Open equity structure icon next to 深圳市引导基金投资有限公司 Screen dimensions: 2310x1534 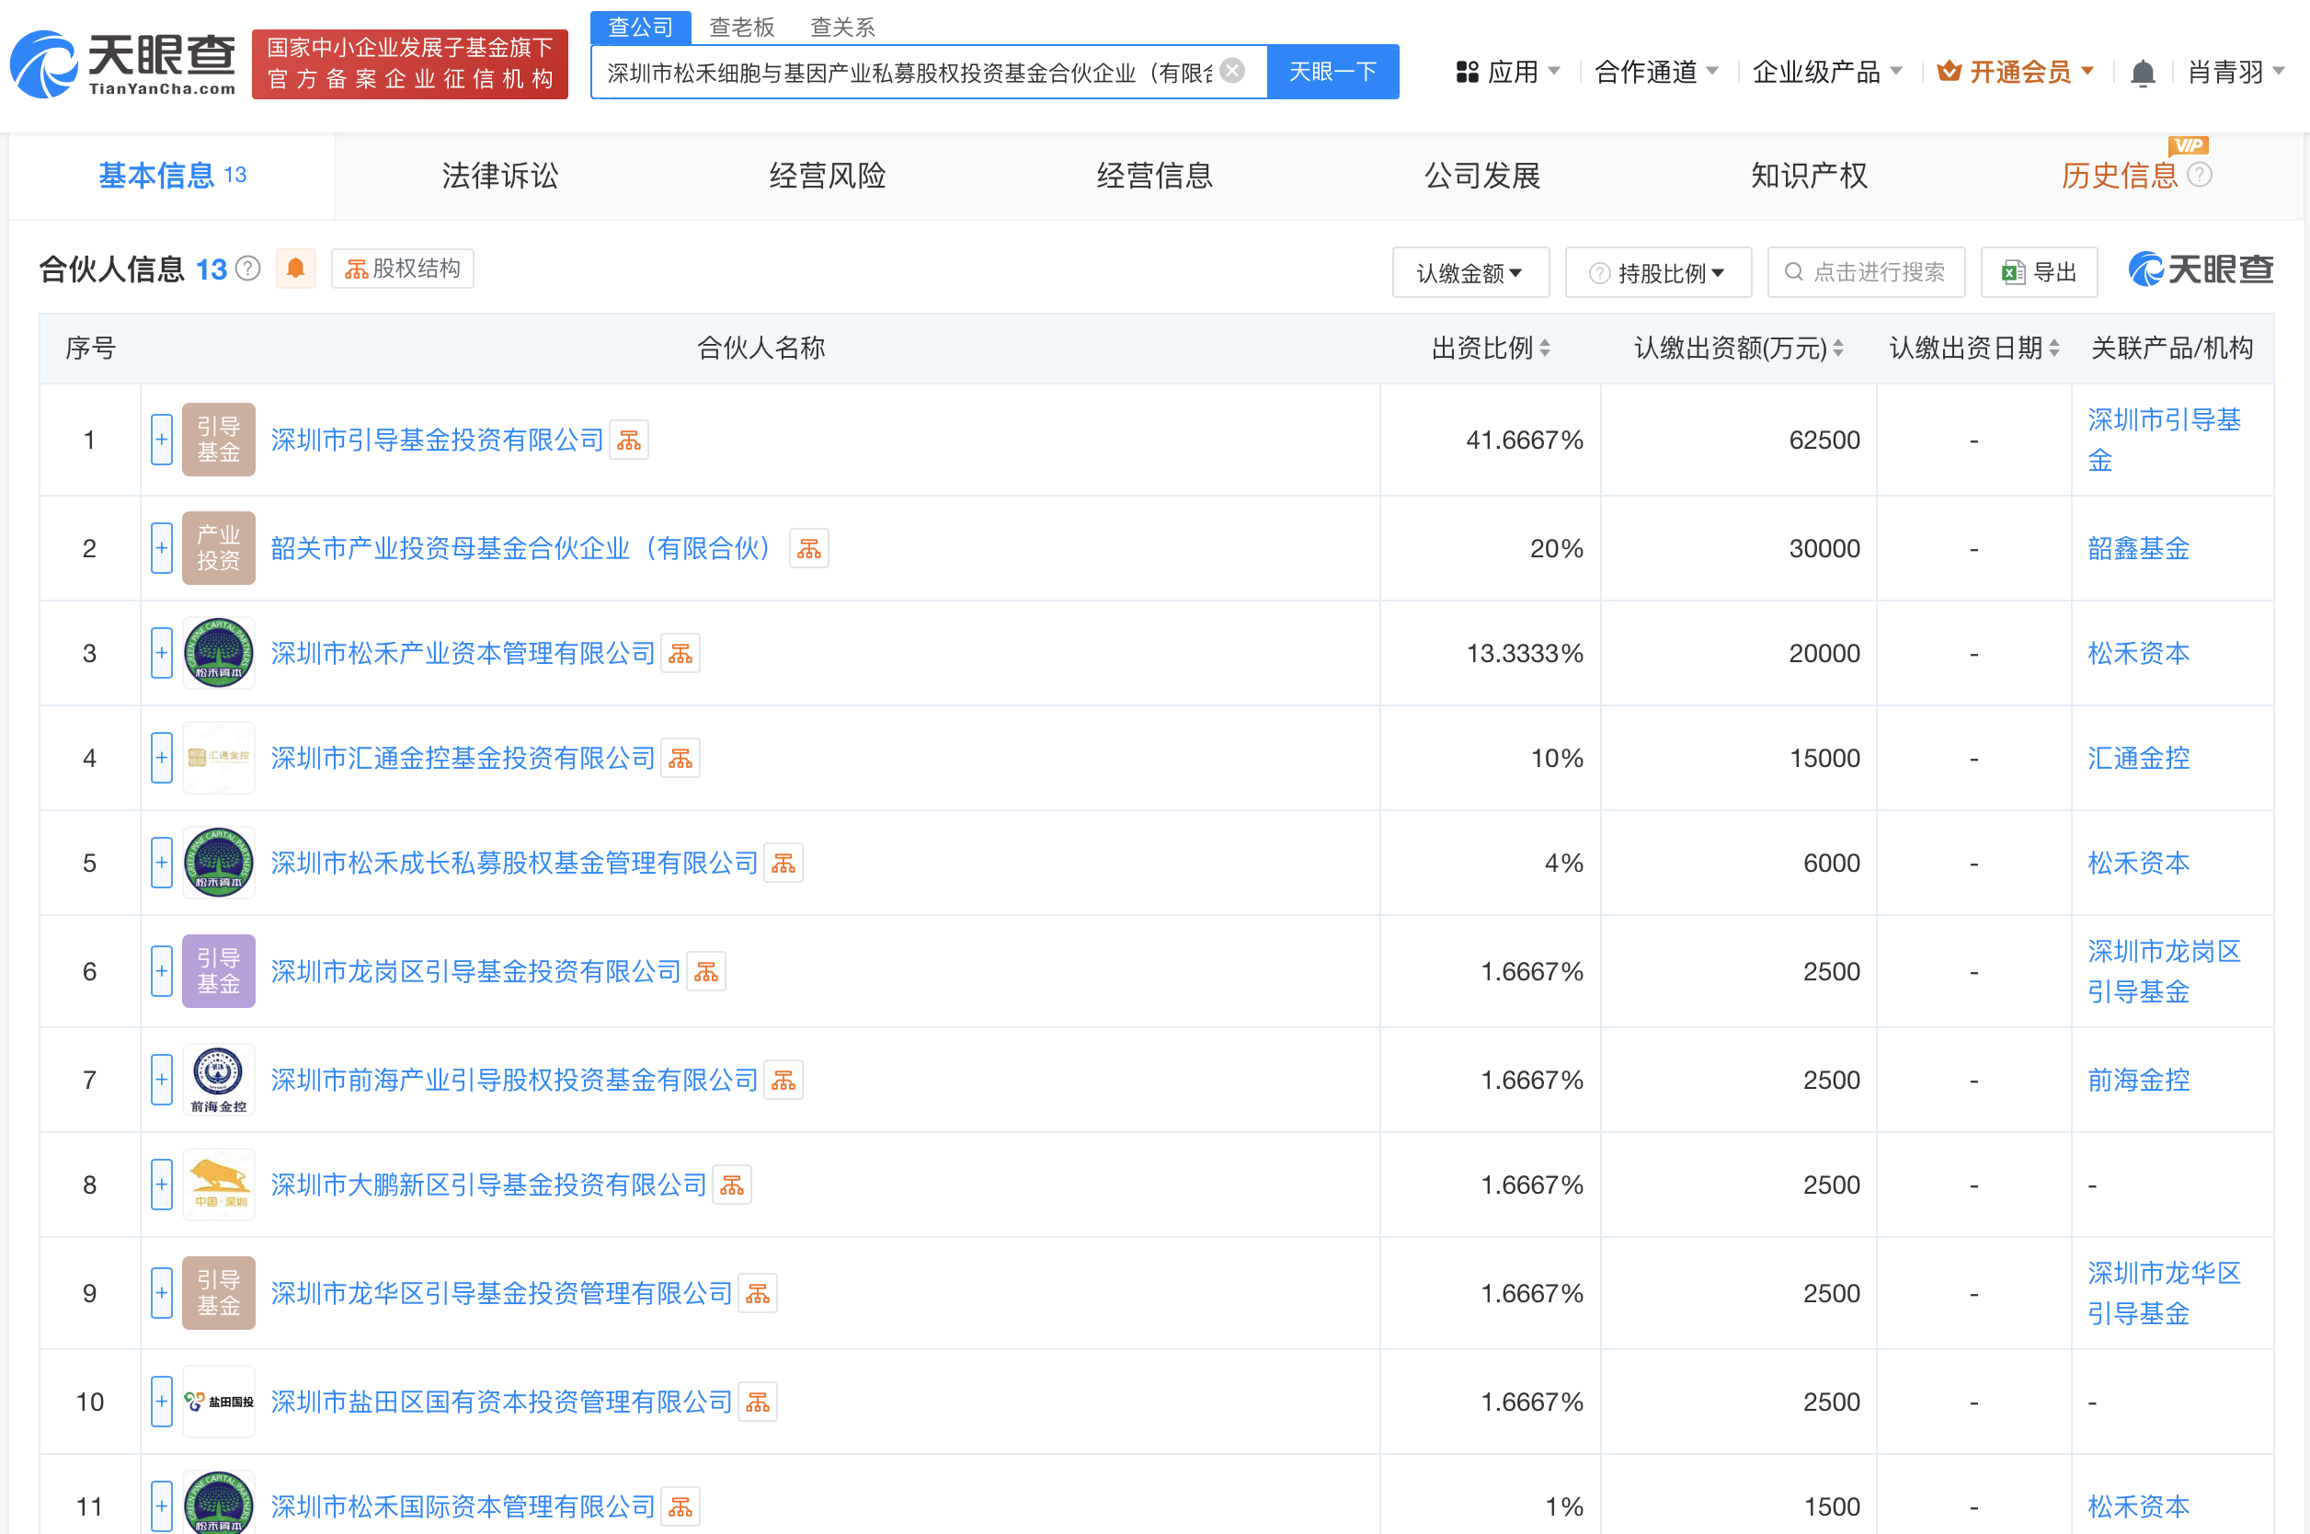click(629, 441)
